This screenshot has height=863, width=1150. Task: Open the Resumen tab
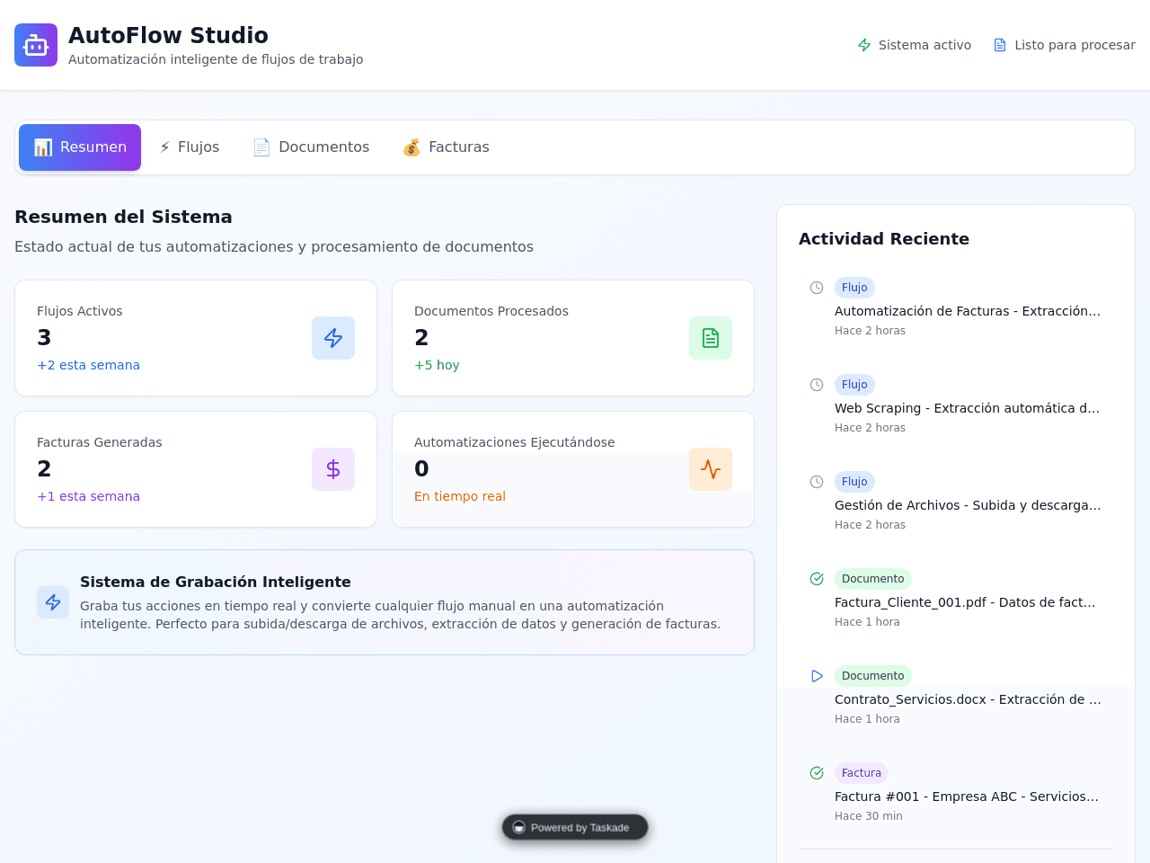80,147
